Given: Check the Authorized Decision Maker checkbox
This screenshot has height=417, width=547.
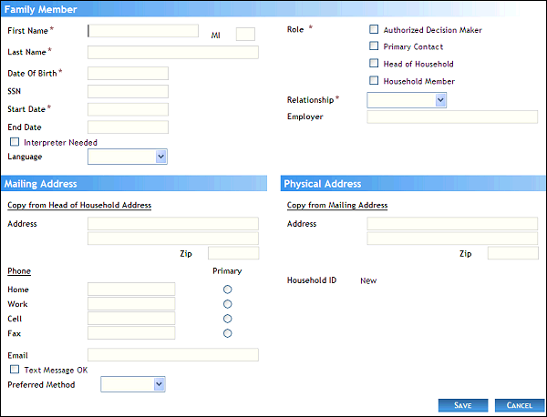Looking at the screenshot, I should 374,30.
